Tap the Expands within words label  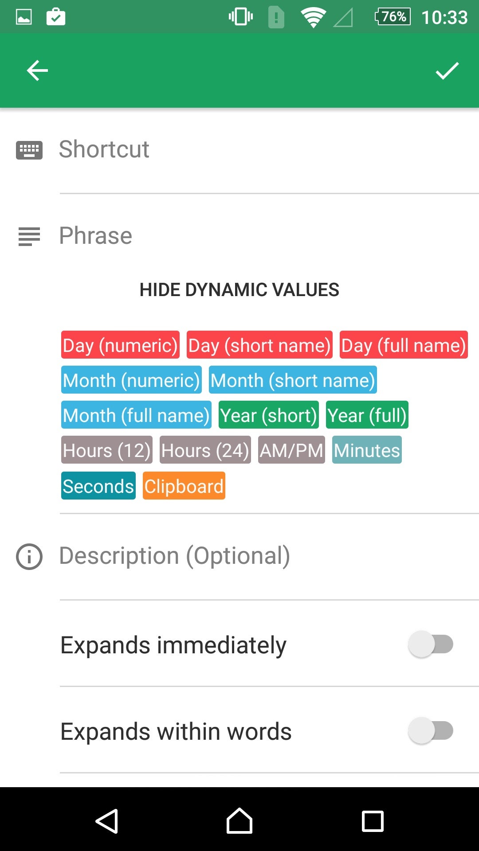tap(176, 731)
